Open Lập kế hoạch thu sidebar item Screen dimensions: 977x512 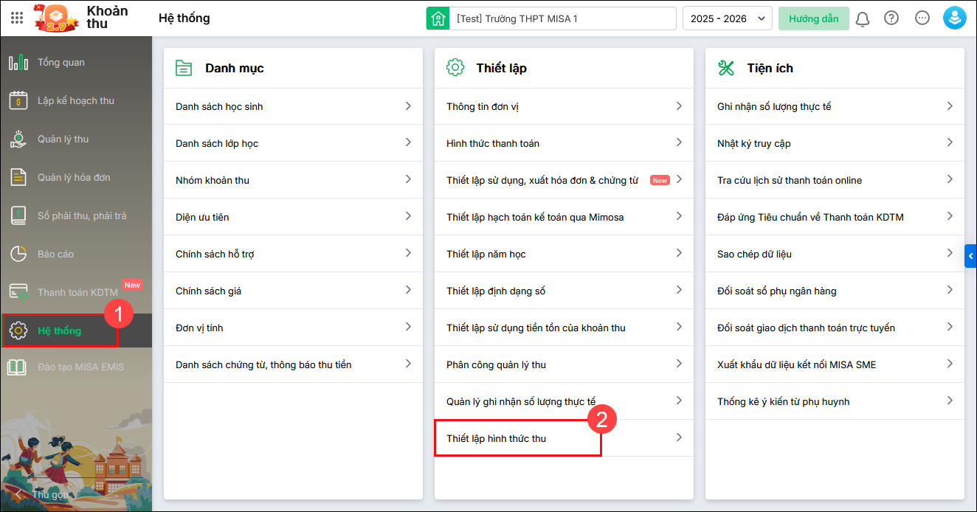pyautogui.click(x=75, y=101)
